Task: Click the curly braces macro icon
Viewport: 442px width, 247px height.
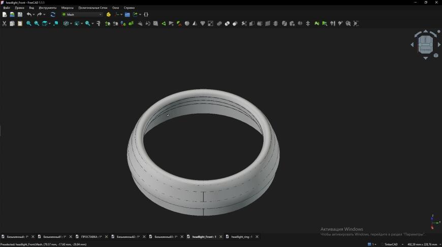Action: pos(146,14)
